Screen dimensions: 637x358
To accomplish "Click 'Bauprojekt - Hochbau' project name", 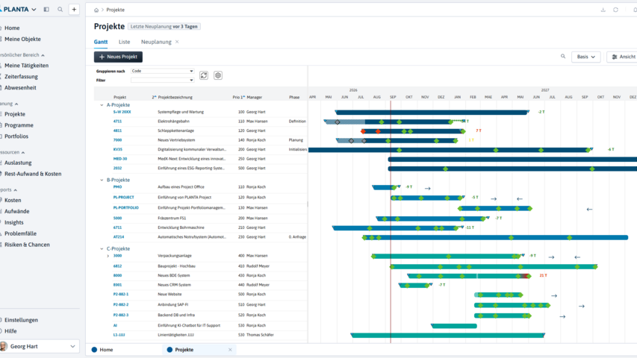I will (176, 266).
